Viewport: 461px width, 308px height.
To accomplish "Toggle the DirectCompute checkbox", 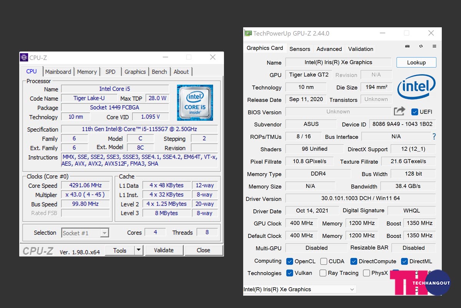I will click(354, 261).
